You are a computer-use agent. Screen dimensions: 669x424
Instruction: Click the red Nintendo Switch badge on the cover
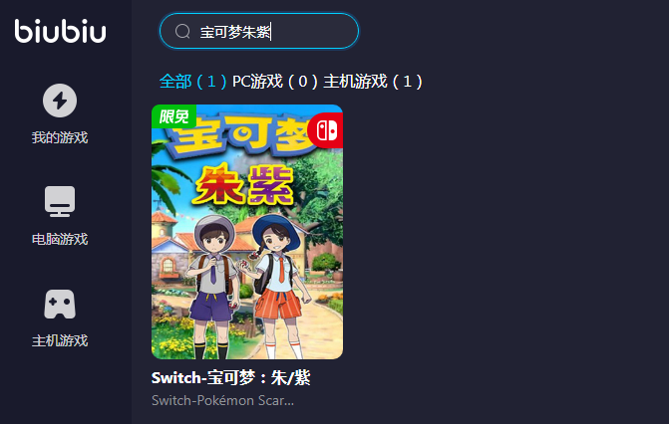(327, 130)
